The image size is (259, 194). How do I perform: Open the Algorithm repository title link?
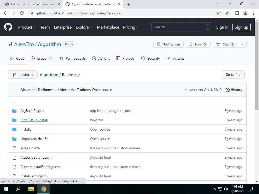pyautogui.click(x=49, y=44)
